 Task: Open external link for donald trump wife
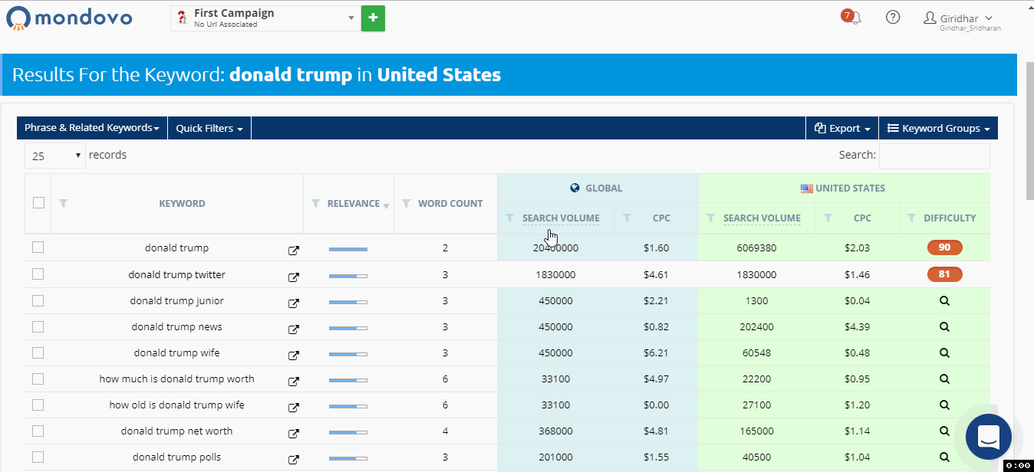coord(293,355)
